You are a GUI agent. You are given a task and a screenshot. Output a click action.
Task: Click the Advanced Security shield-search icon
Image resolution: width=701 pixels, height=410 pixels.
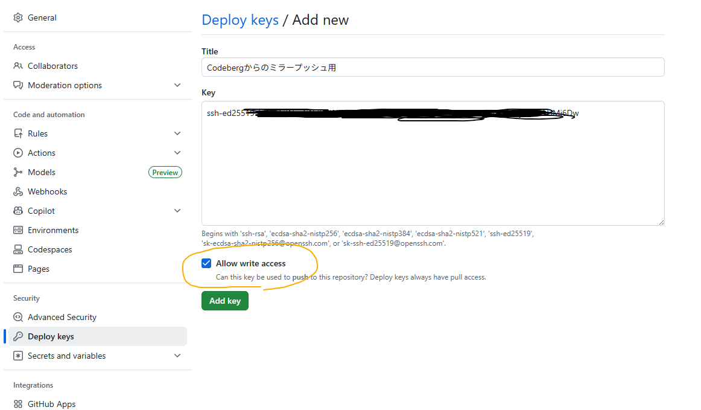point(18,317)
